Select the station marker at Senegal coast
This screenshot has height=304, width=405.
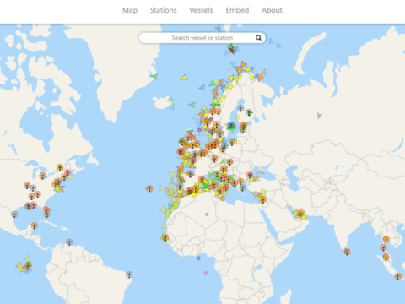click(165, 238)
